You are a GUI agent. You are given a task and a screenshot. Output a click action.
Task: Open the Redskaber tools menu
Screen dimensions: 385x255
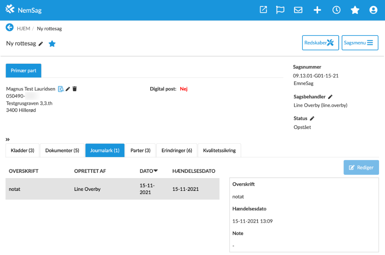tap(320, 43)
